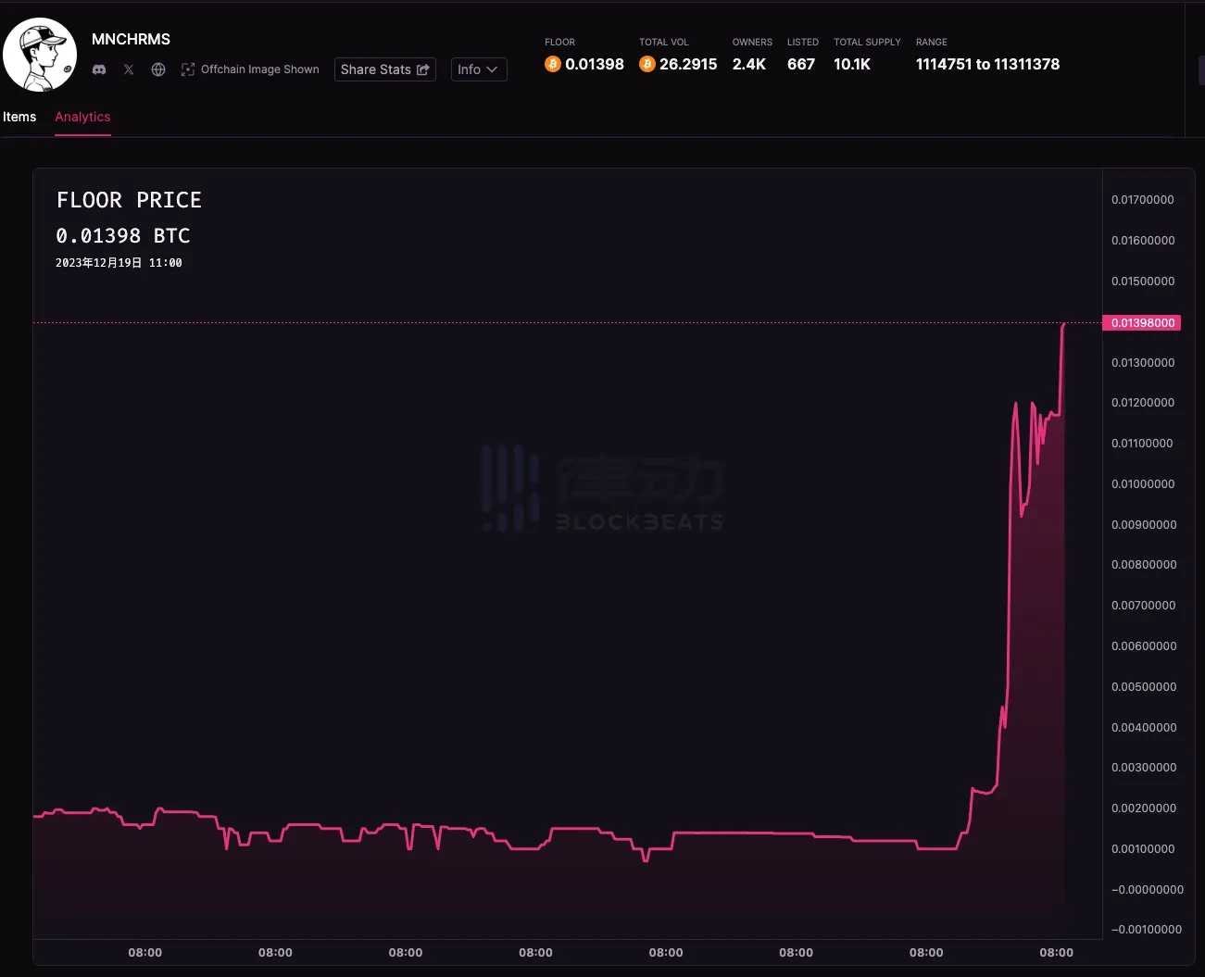Click the Share Stats button
This screenshot has height=977, width=1205.
pos(384,69)
